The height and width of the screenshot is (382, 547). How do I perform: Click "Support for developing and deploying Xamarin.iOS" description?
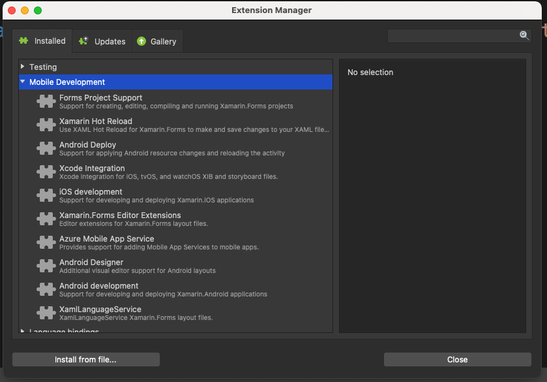pyautogui.click(x=156, y=200)
